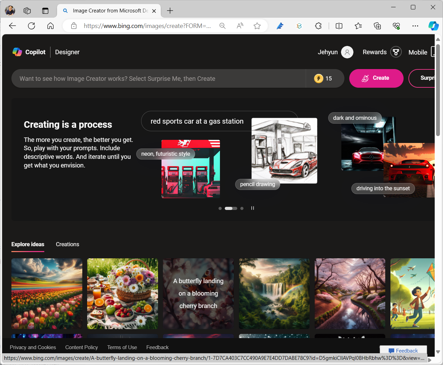Pause the carousel slideshow
The image size is (443, 365).
click(252, 208)
